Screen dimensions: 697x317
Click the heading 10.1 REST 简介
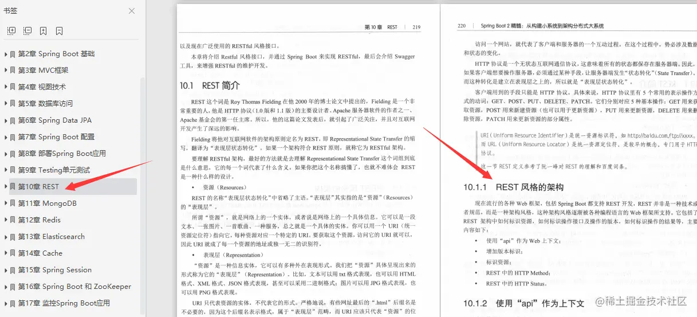pos(209,85)
